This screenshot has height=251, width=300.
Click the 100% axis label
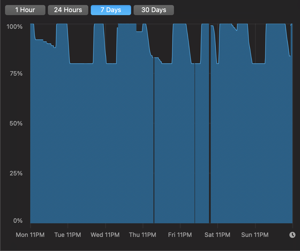coord(15,27)
